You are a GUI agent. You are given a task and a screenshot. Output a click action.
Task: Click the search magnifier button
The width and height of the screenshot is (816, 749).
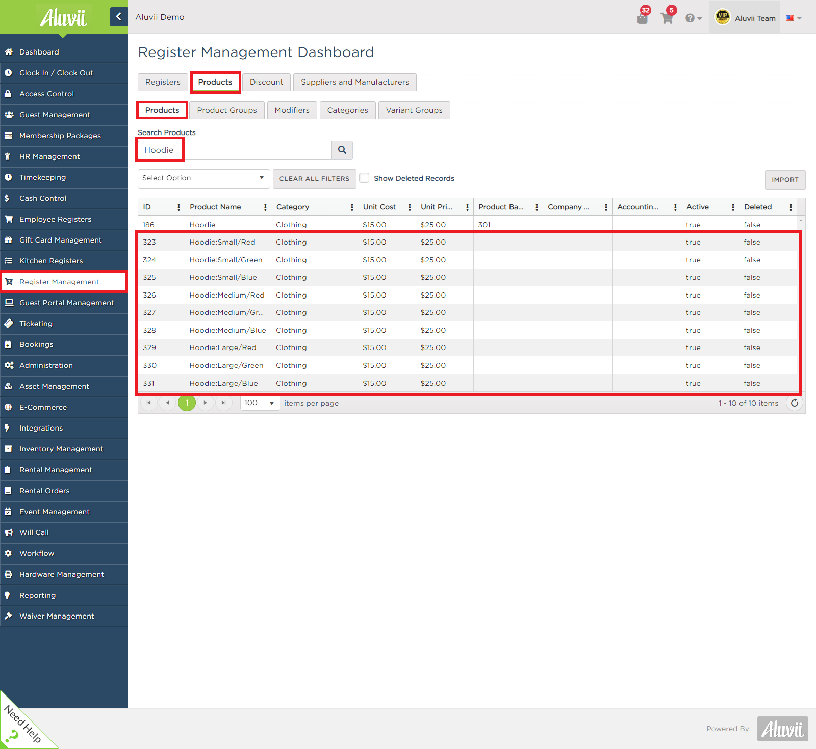[x=342, y=150]
